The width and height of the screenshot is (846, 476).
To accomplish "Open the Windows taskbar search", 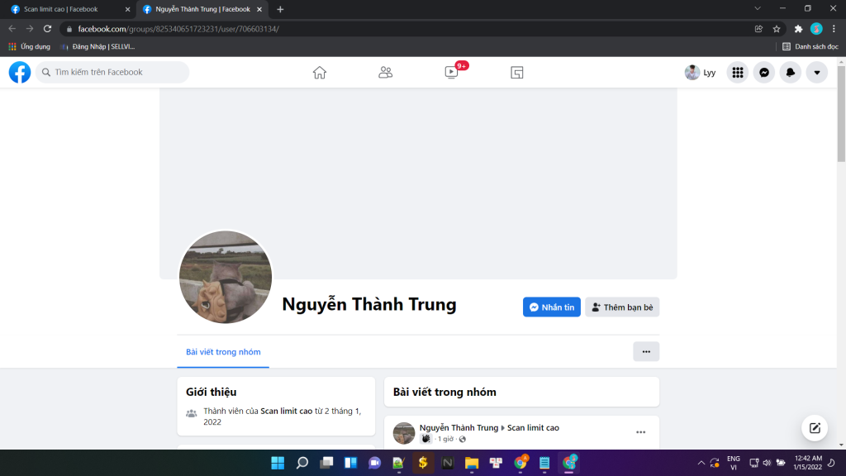I will (302, 463).
